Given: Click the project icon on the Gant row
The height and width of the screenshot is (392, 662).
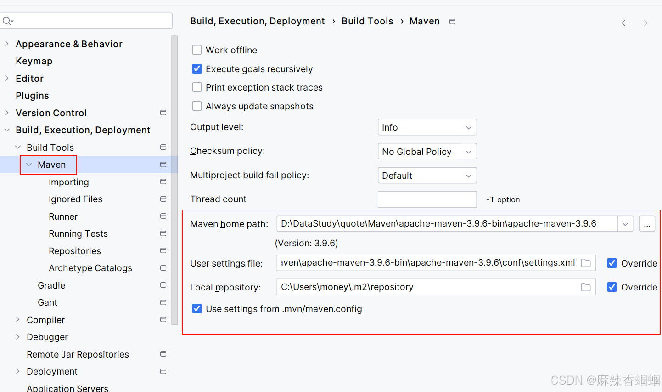Looking at the screenshot, I should (163, 302).
